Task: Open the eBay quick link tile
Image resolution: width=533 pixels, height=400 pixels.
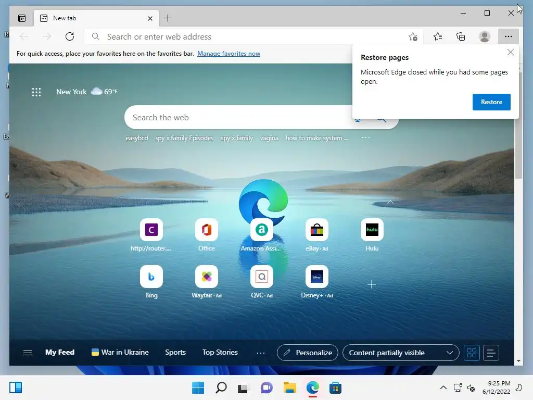Action: [x=317, y=235]
